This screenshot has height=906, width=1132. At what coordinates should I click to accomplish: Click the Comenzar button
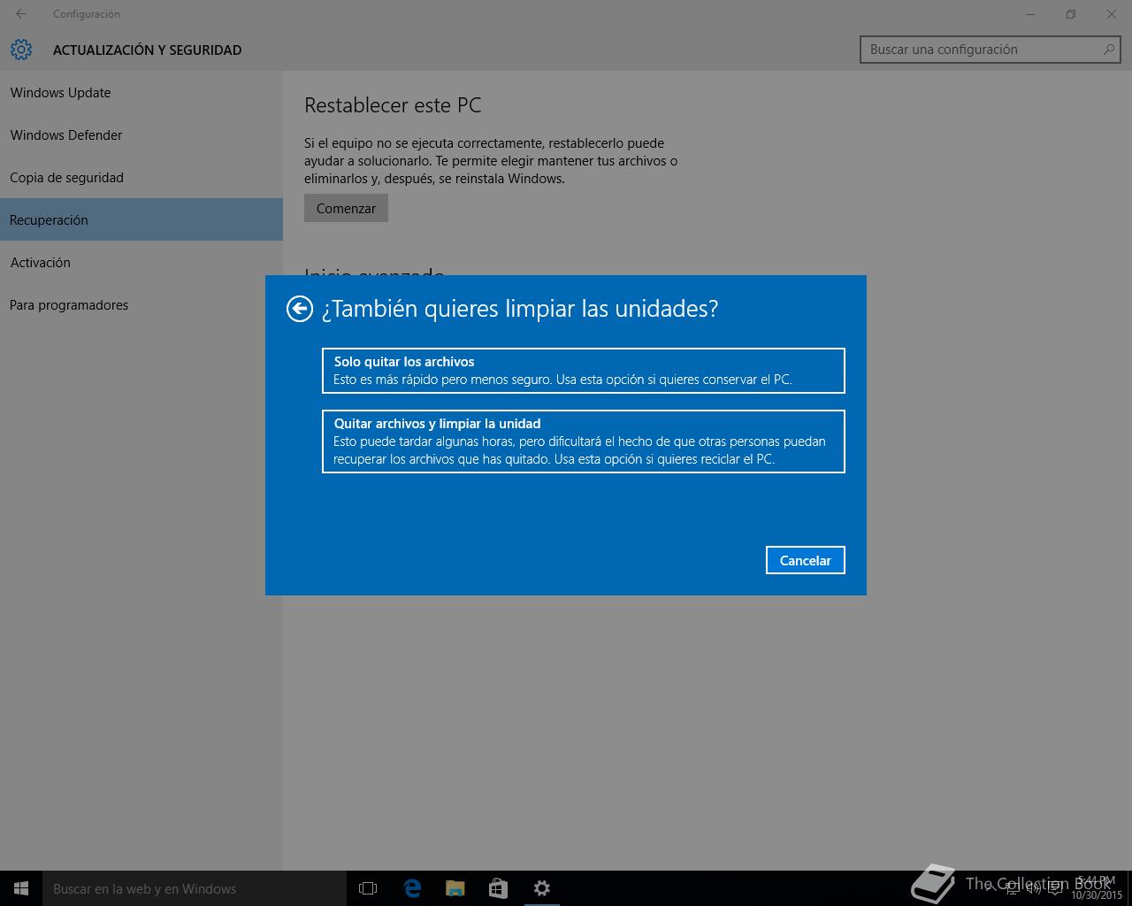(x=346, y=209)
